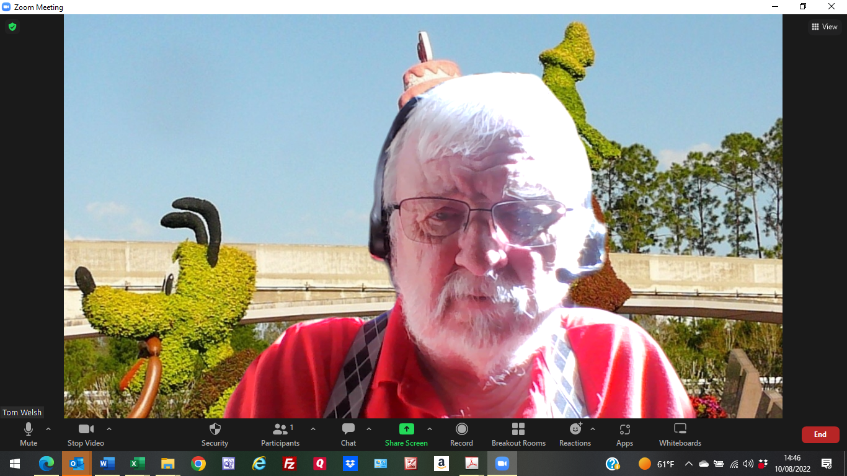The height and width of the screenshot is (476, 847).
Task: Click the Tom Welsh name label
Action: click(22, 412)
